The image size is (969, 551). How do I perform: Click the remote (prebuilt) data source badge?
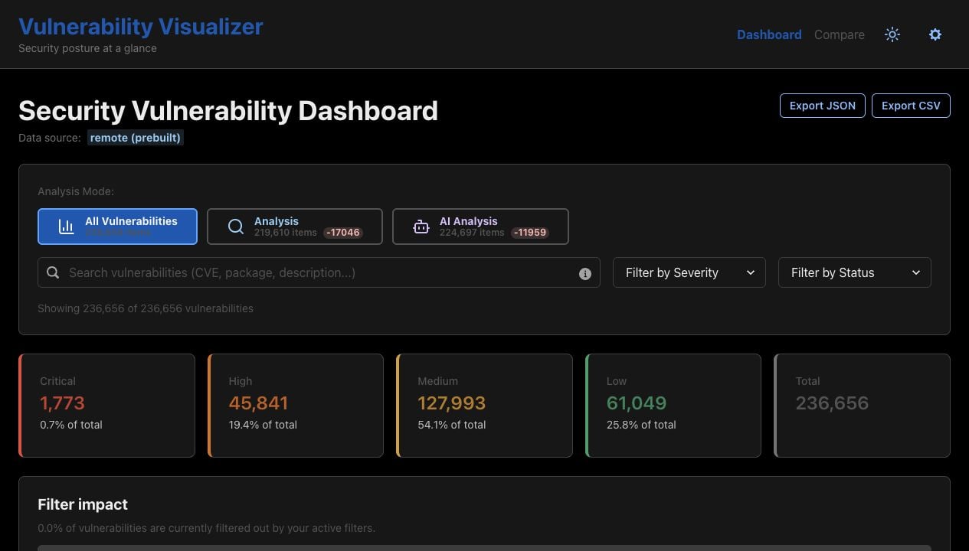click(136, 138)
